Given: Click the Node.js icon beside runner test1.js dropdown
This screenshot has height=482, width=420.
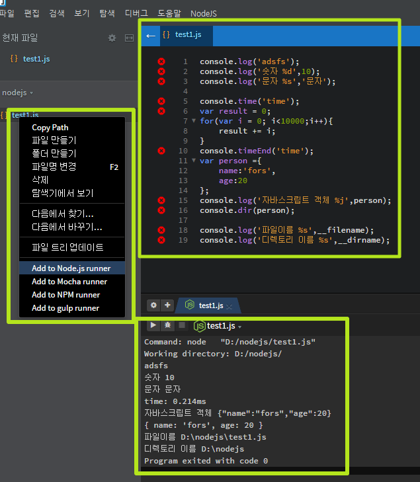Looking at the screenshot, I should (x=199, y=326).
